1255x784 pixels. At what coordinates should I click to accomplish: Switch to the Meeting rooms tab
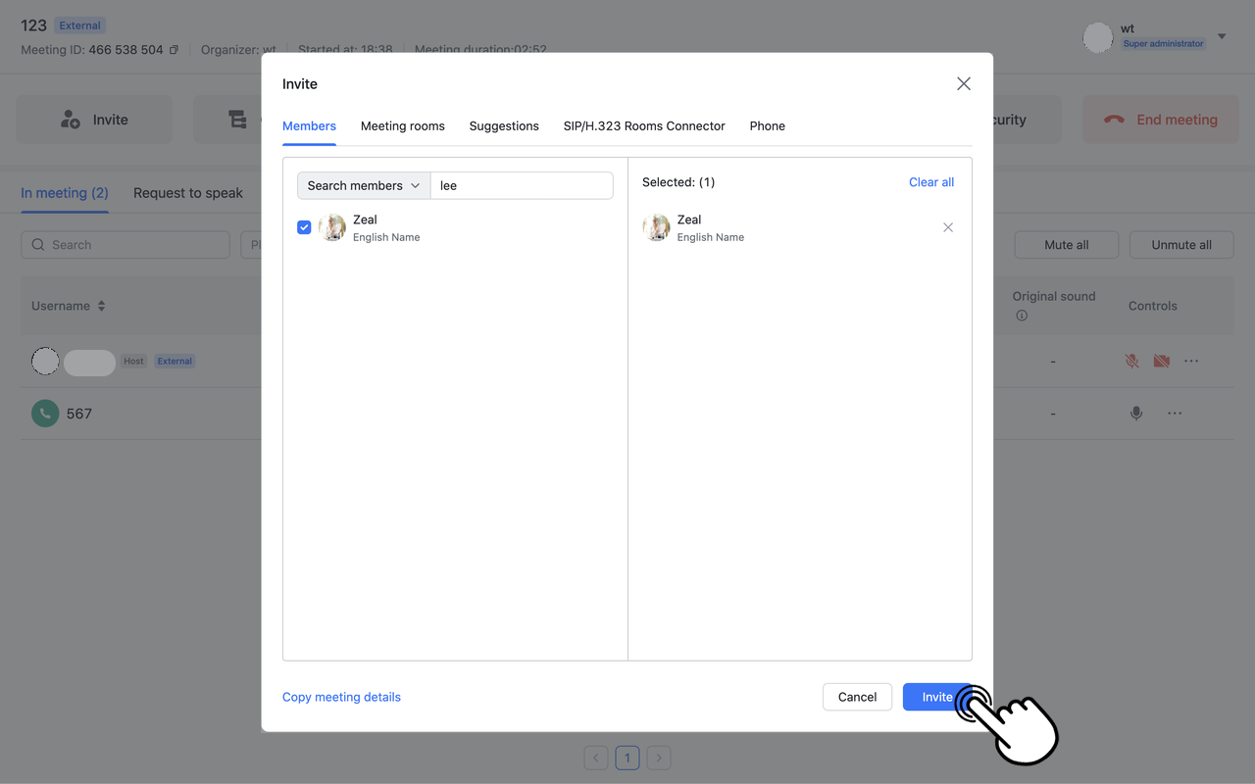click(x=402, y=125)
